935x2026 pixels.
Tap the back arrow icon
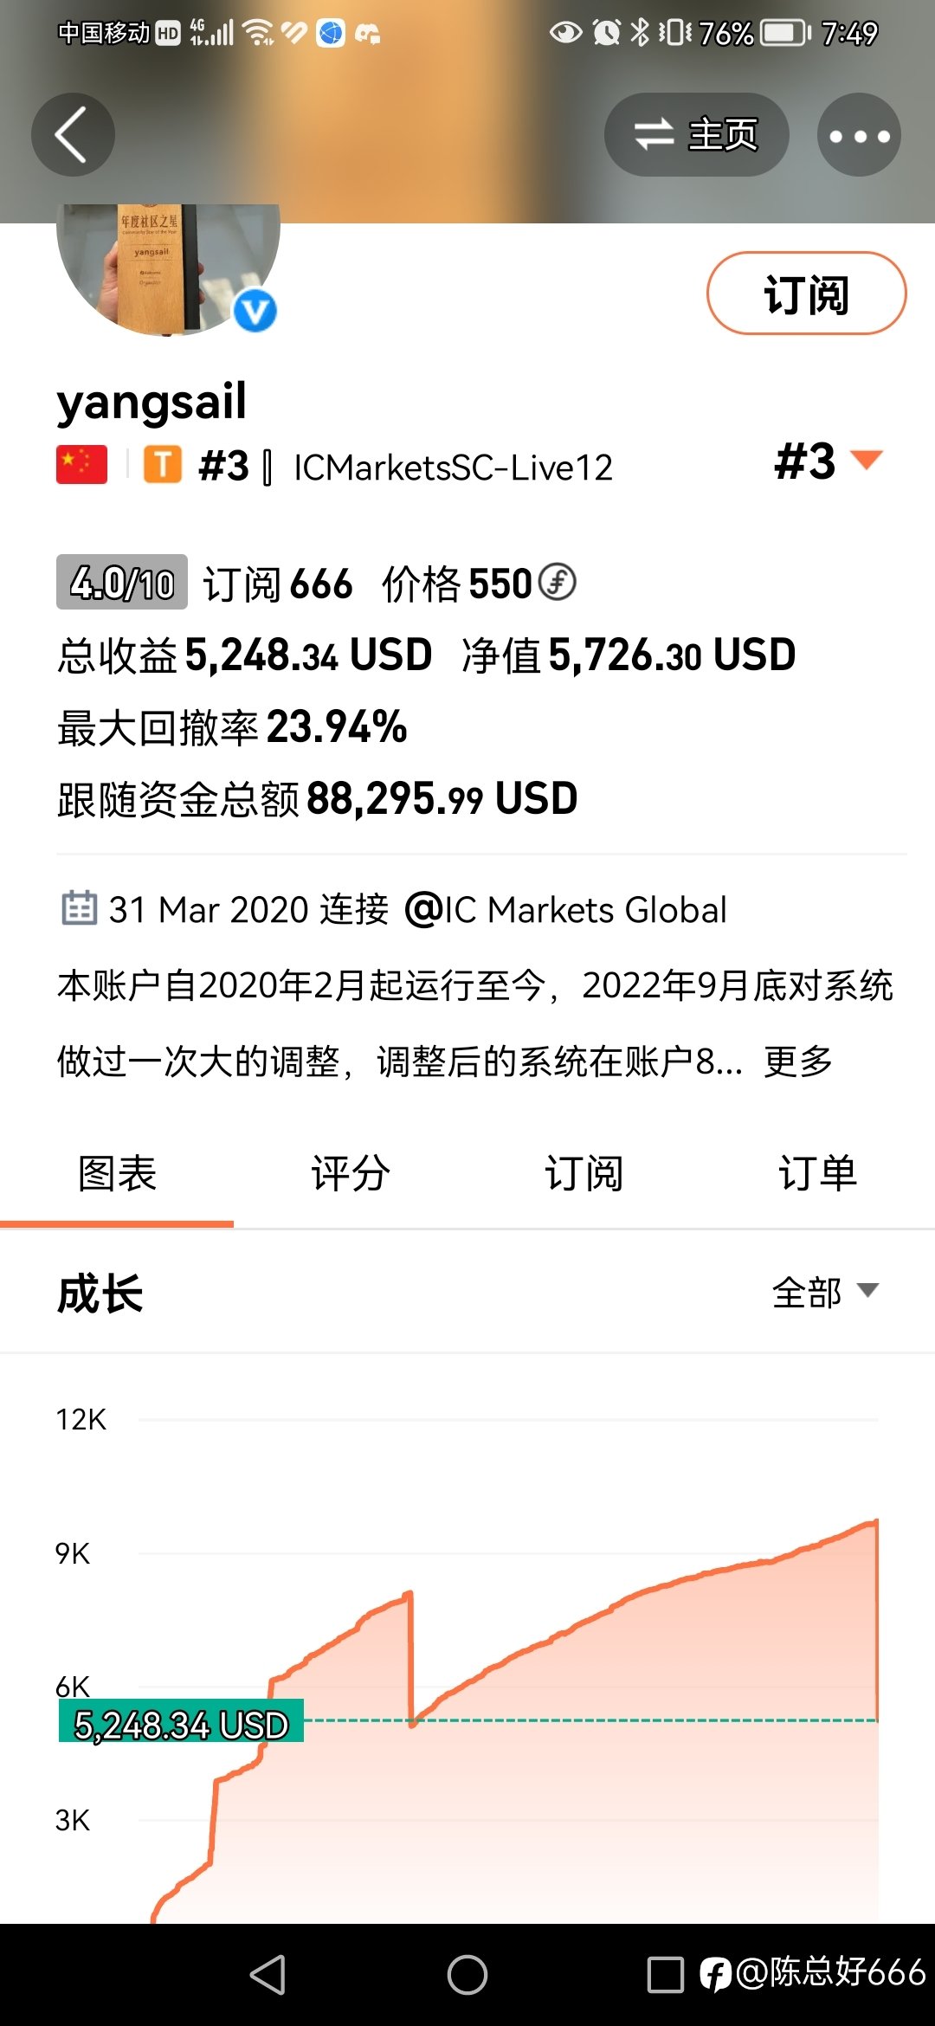(73, 135)
